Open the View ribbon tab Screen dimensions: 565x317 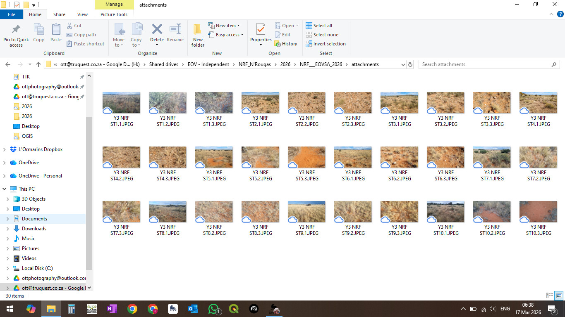click(82, 14)
